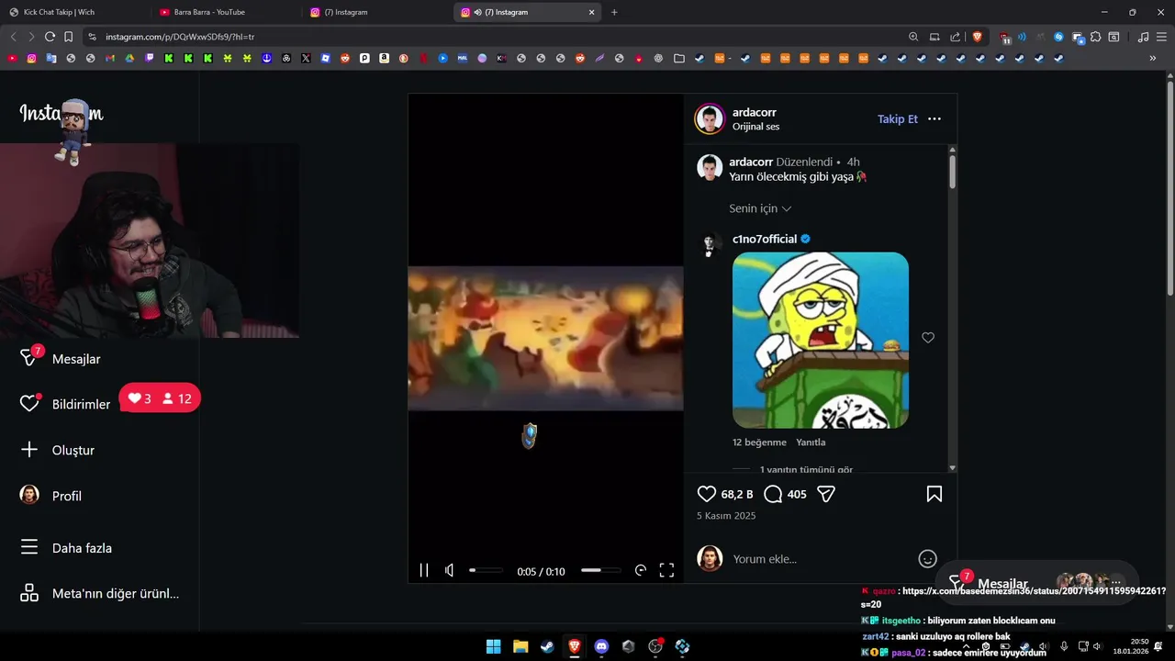Open the Reddit bookmark in the bookmarks bar
This screenshot has height=661, width=1175.
[x=345, y=58]
